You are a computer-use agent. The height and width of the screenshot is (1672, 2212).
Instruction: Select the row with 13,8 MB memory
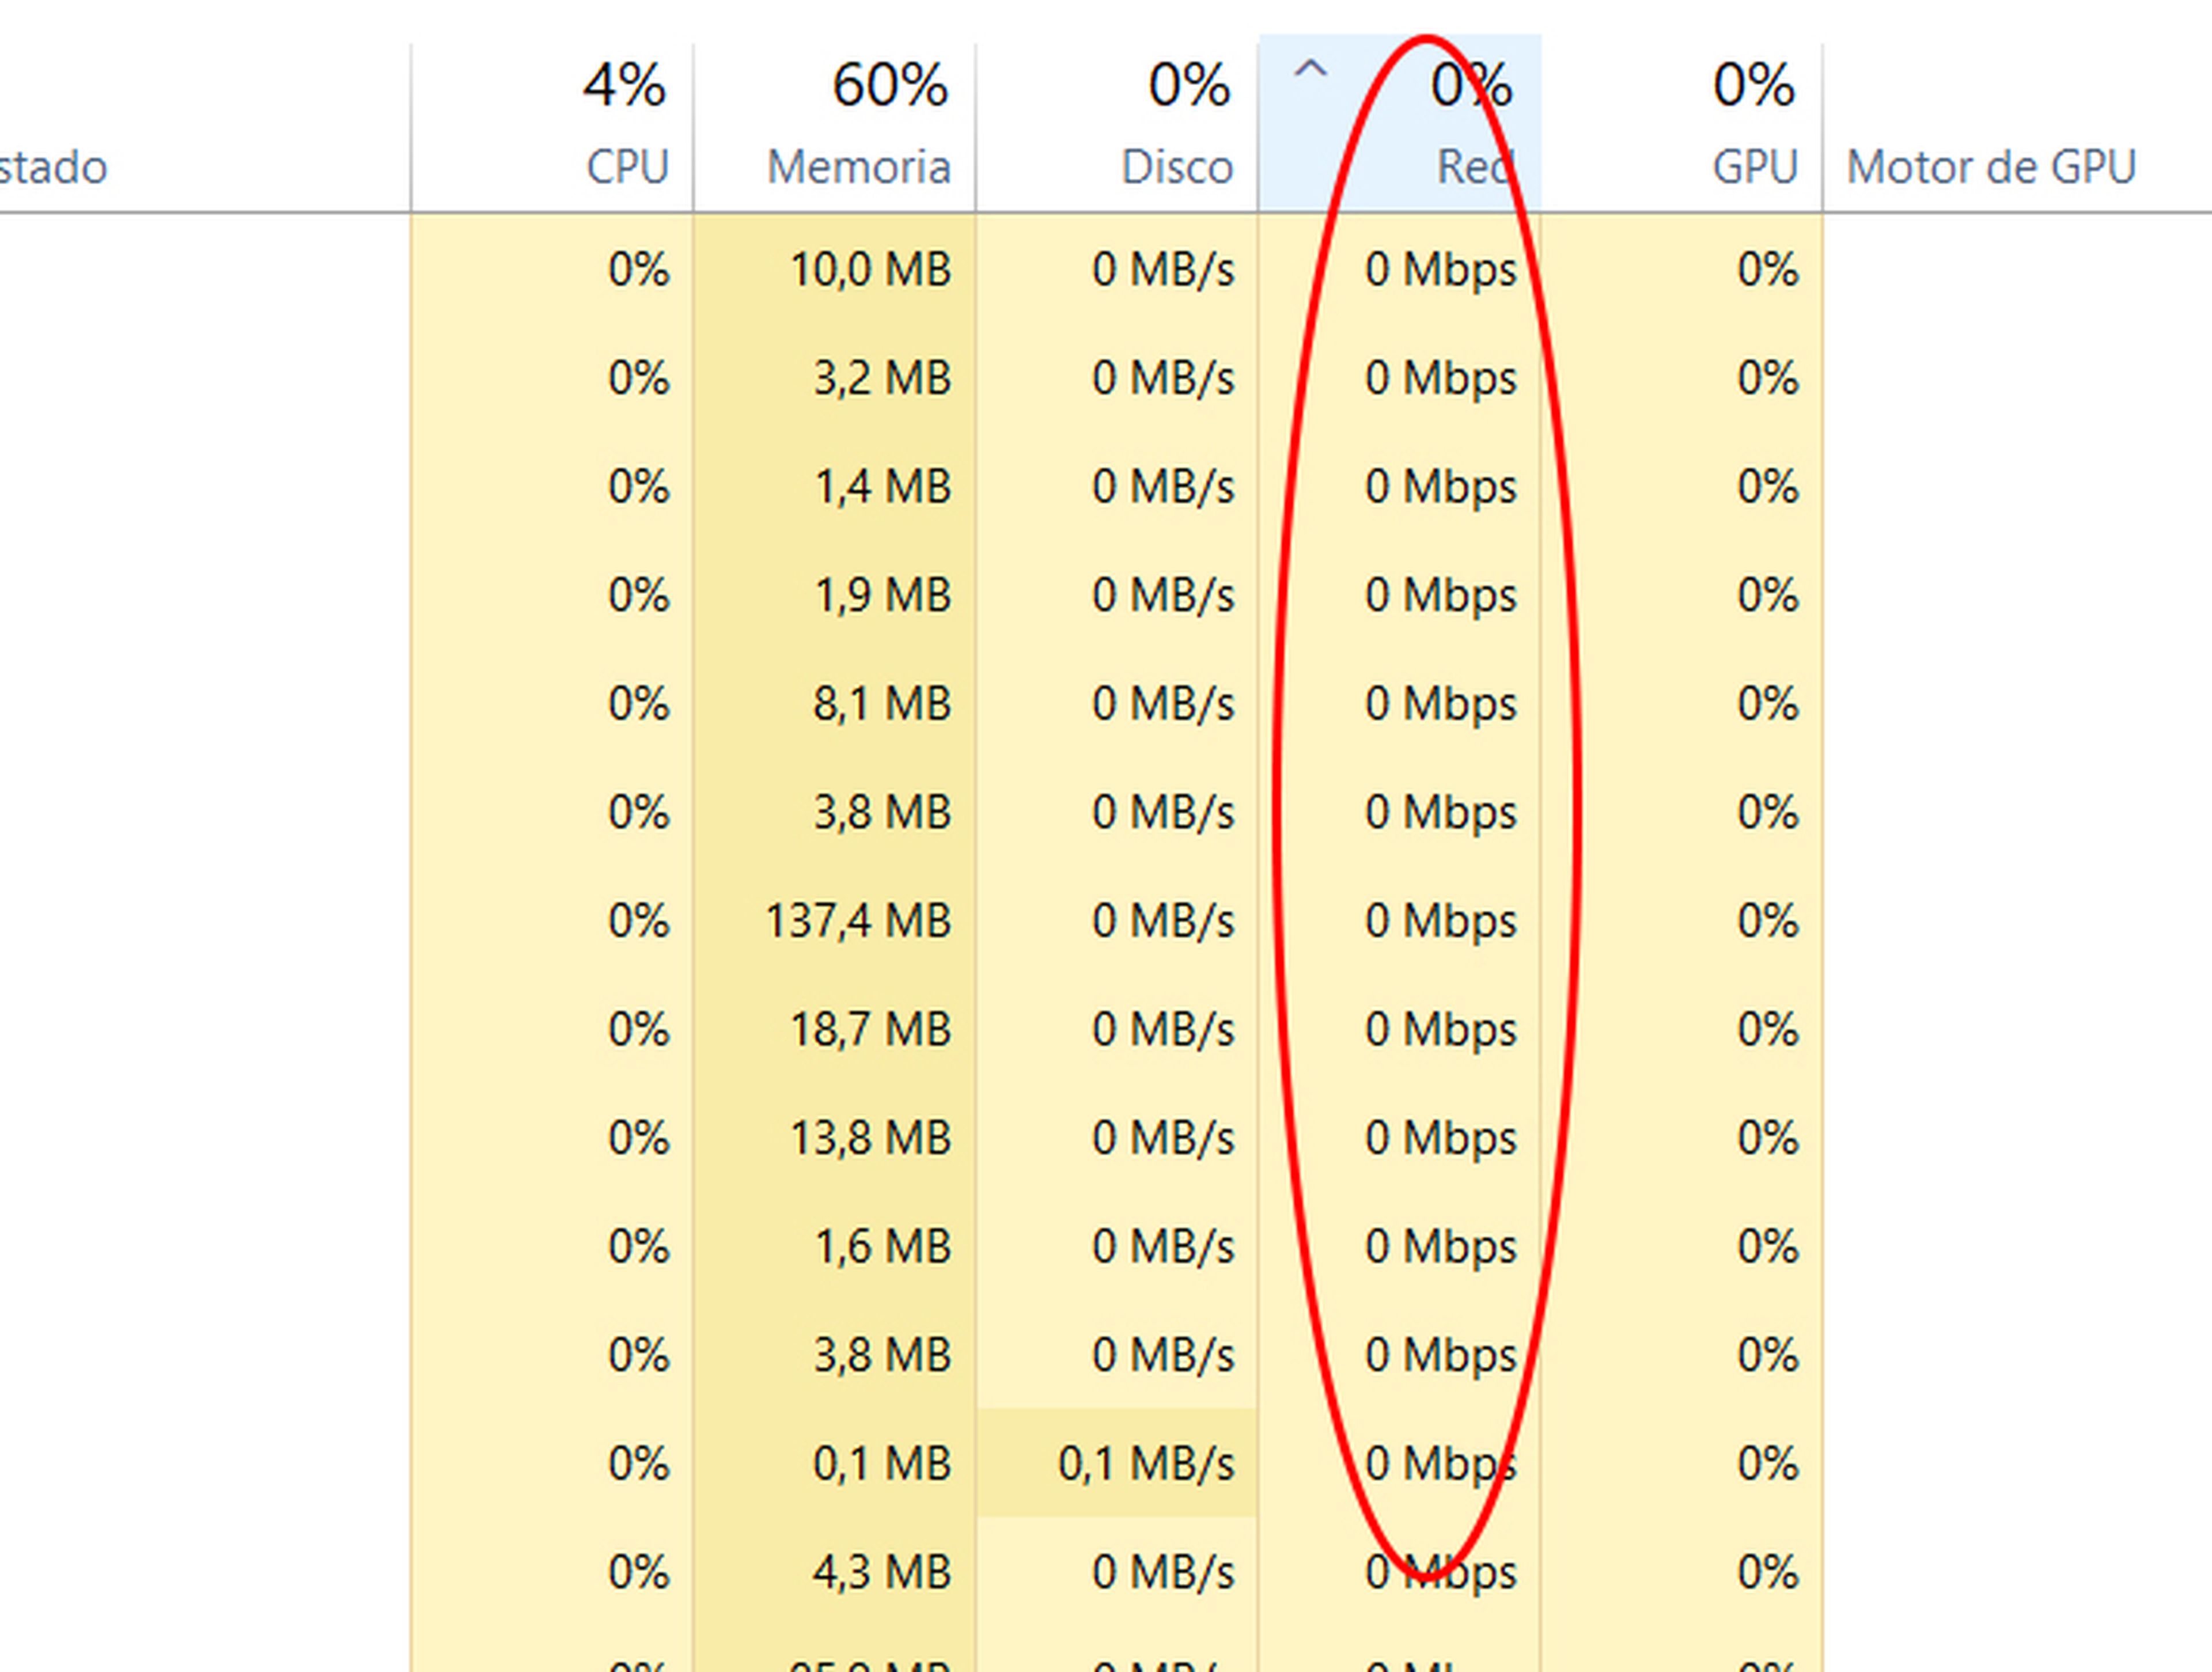pos(870,1138)
